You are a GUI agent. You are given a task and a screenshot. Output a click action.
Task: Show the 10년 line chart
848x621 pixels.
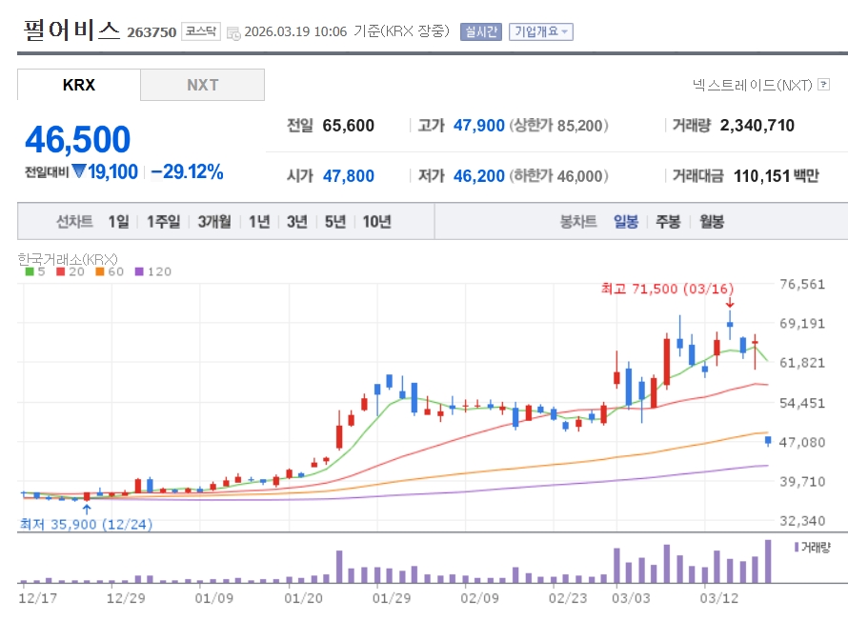tap(376, 222)
